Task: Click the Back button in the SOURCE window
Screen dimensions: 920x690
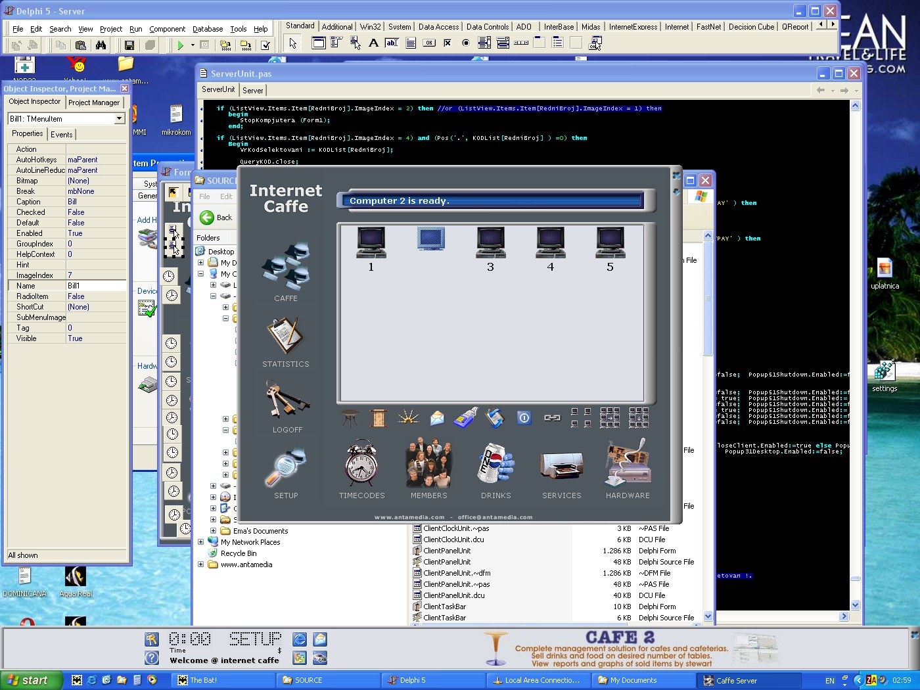Action: coord(216,218)
